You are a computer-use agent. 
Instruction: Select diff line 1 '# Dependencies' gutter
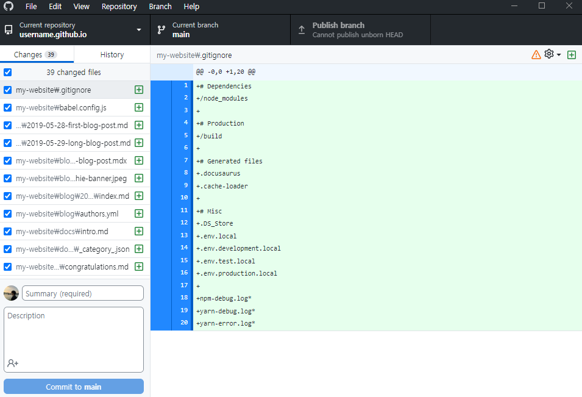[172, 86]
